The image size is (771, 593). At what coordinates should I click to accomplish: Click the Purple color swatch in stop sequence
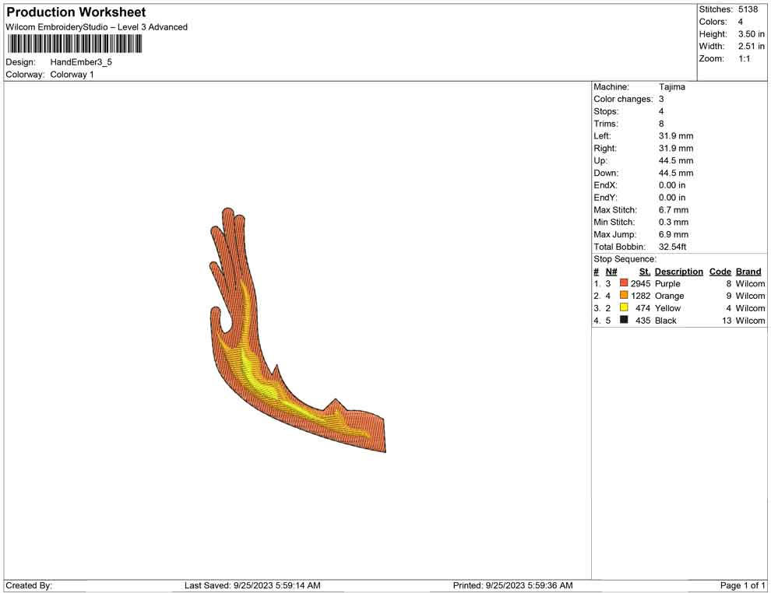click(x=624, y=283)
